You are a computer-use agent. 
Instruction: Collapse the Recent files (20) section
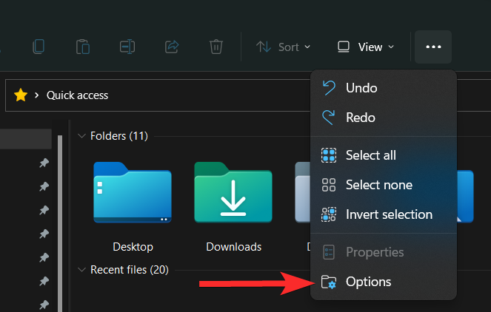[81, 270]
